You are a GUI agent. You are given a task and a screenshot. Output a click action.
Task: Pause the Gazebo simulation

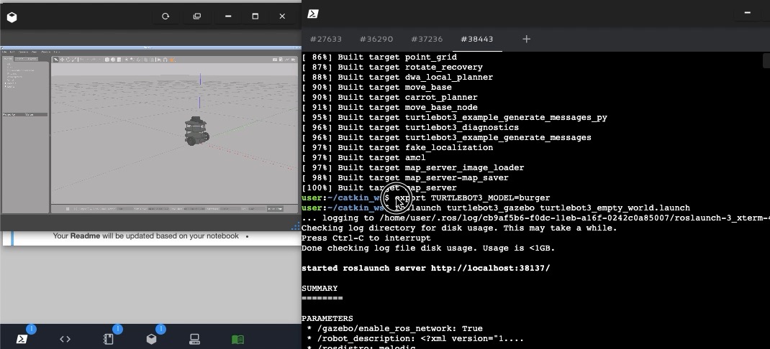point(68,209)
